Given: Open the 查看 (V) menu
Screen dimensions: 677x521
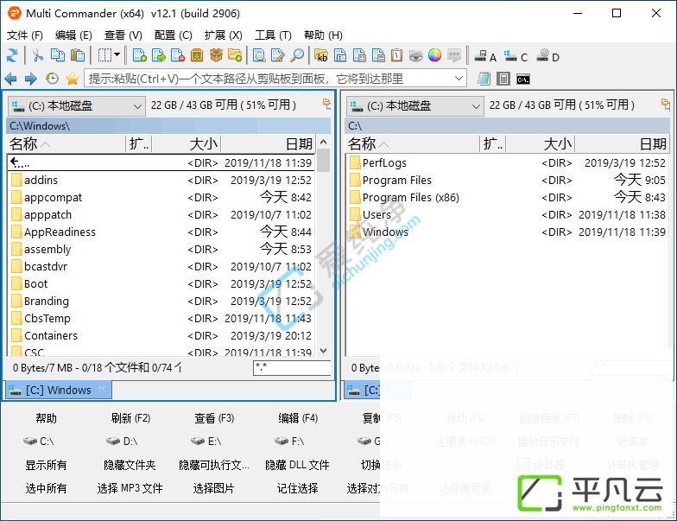Looking at the screenshot, I should (x=123, y=35).
